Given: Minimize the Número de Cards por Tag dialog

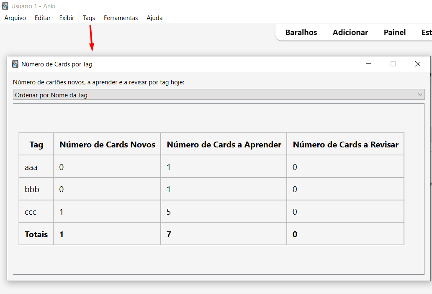Looking at the screenshot, I should pyautogui.click(x=369, y=64).
